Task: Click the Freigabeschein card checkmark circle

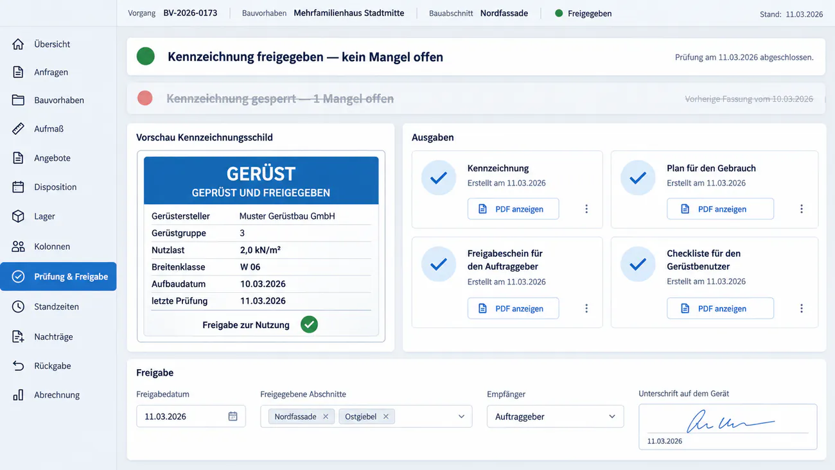Action: click(439, 264)
